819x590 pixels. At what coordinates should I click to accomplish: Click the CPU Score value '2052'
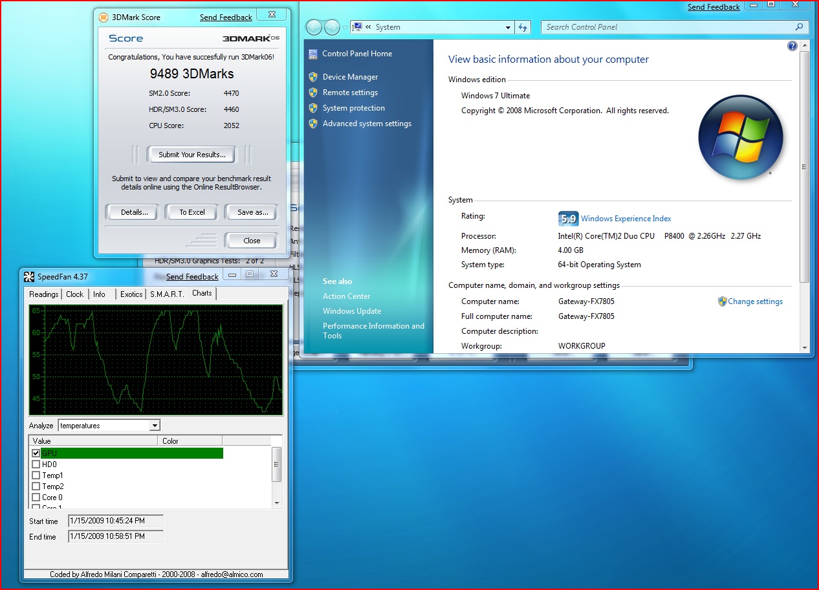point(232,126)
